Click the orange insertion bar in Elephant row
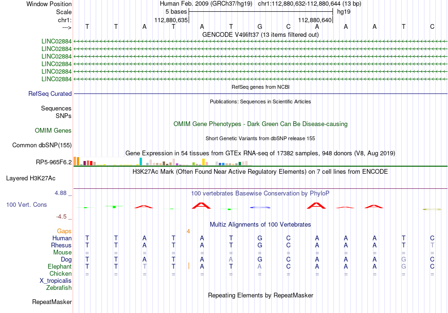448x313 pixels. [189, 266]
